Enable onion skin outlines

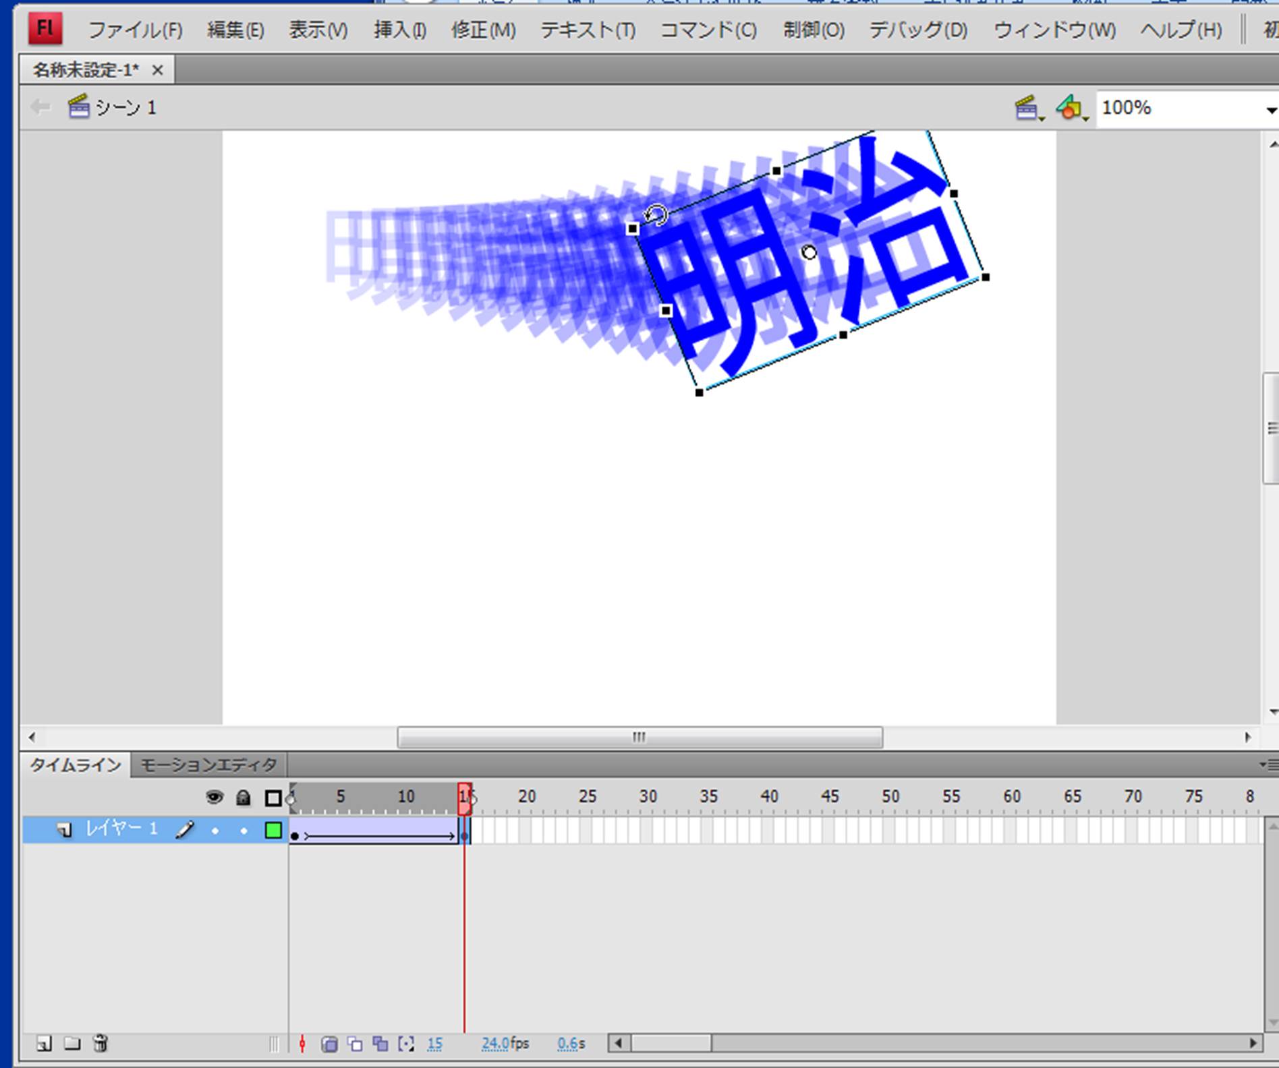[x=355, y=1044]
